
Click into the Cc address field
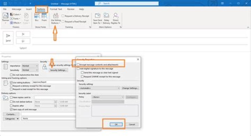pyautogui.click(x=140, y=42)
